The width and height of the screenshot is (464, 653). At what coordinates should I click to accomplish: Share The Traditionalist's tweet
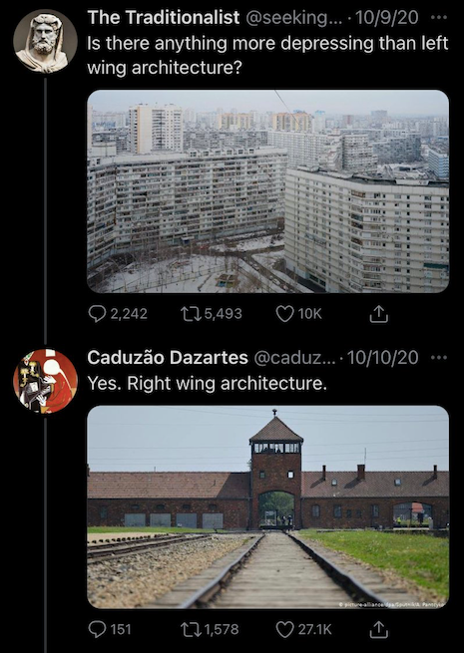[378, 314]
